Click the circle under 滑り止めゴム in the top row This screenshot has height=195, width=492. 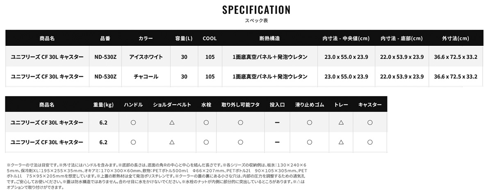[x=310, y=122]
